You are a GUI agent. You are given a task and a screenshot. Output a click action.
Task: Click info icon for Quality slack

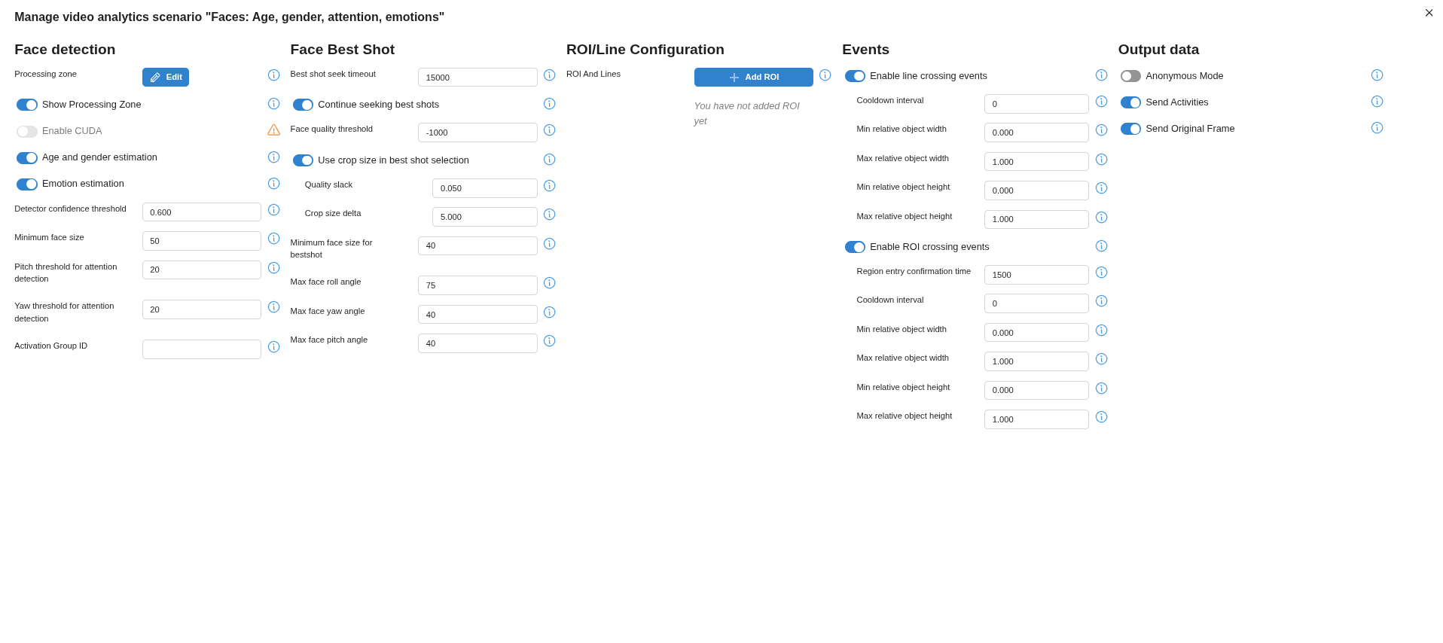(549, 186)
